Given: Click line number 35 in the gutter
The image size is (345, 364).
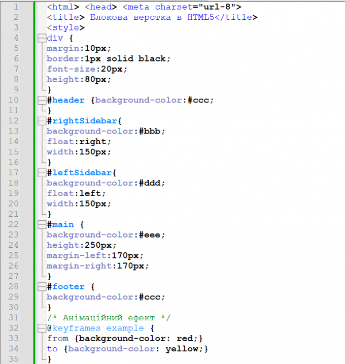Looking at the screenshot, I should pyautogui.click(x=14, y=359).
